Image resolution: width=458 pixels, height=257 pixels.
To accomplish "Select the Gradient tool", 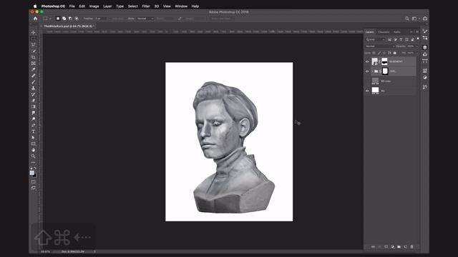I will (x=34, y=106).
